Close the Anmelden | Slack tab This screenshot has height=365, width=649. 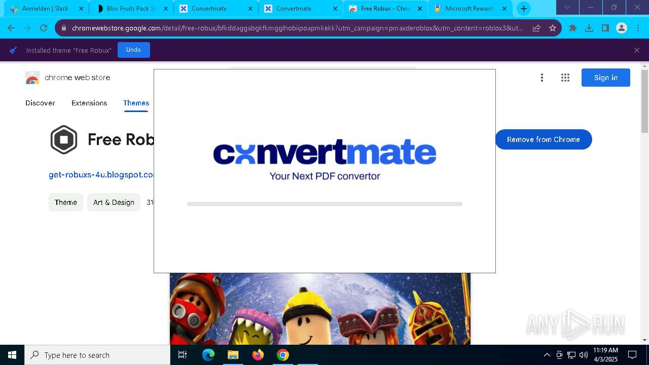[x=81, y=9]
